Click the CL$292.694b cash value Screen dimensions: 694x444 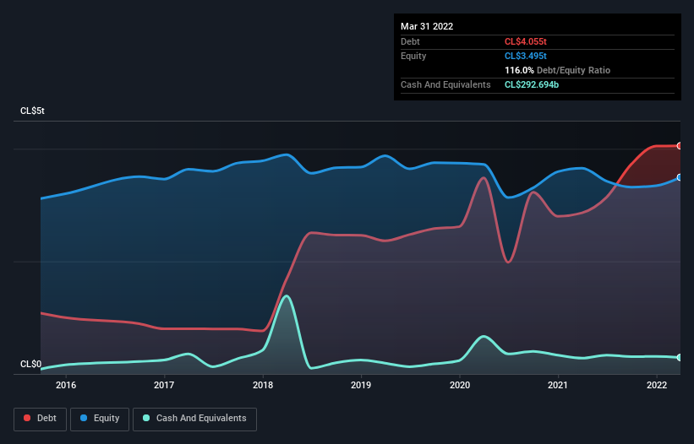(532, 84)
